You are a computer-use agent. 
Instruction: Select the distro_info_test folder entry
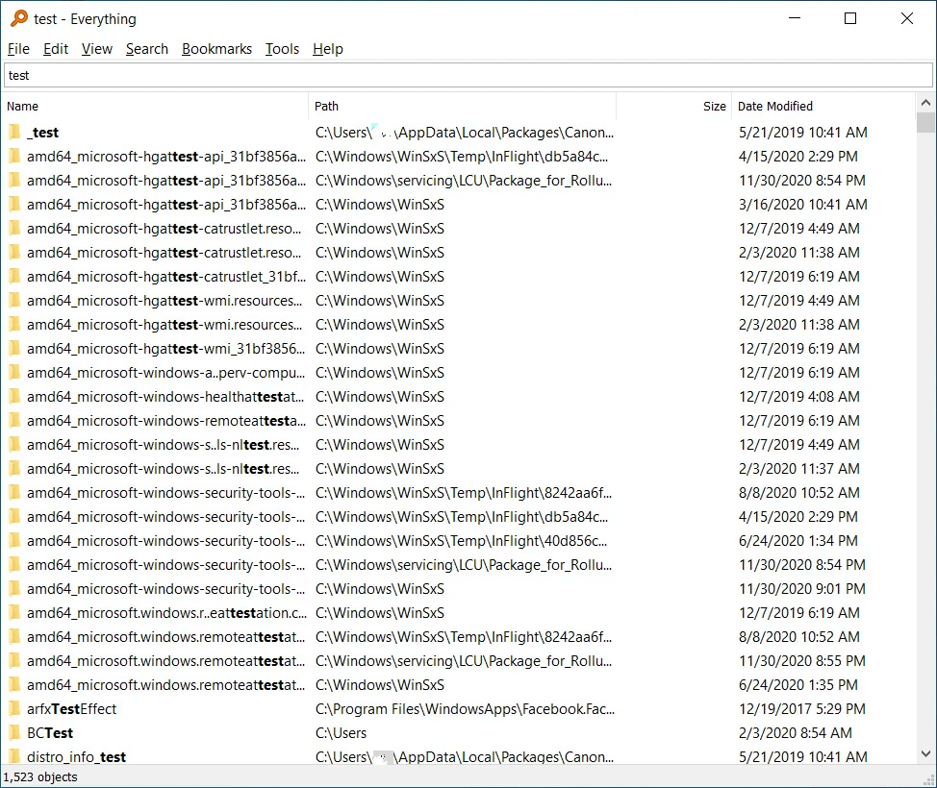77,756
